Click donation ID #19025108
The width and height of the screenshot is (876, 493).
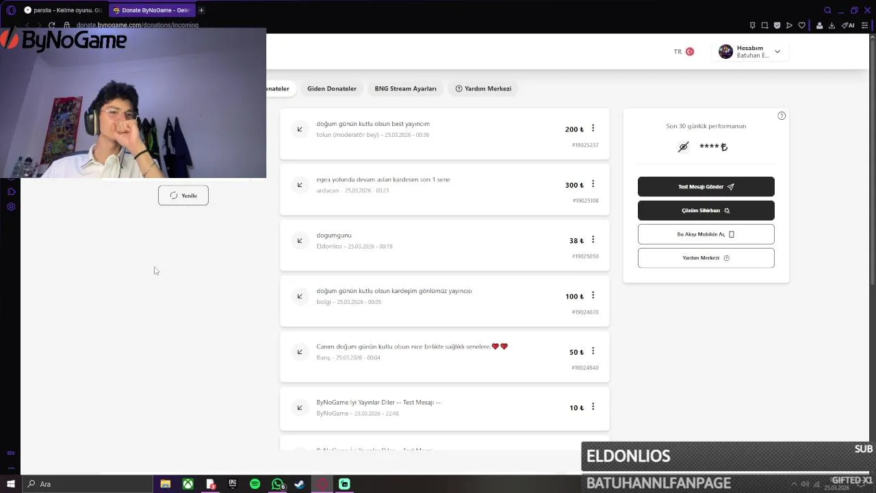coord(585,201)
